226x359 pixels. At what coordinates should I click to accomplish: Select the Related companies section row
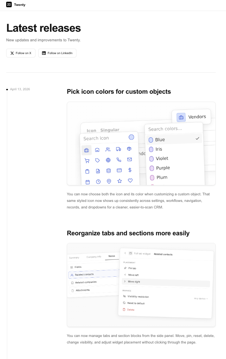click(94, 282)
